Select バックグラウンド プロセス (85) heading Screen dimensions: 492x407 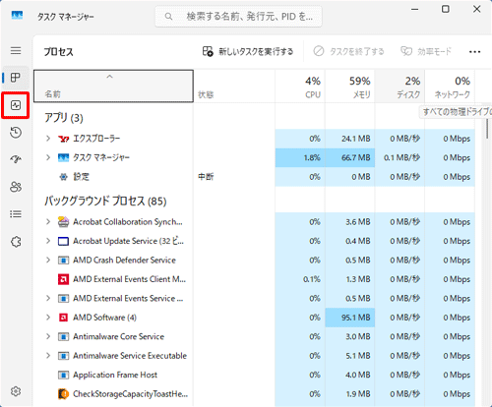click(105, 201)
